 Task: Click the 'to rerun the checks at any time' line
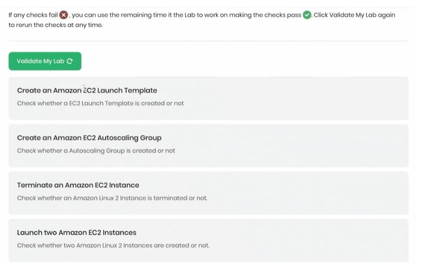[56, 25]
